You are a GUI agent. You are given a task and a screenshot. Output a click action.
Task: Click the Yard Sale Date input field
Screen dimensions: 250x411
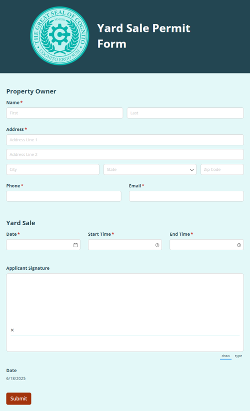(43, 245)
